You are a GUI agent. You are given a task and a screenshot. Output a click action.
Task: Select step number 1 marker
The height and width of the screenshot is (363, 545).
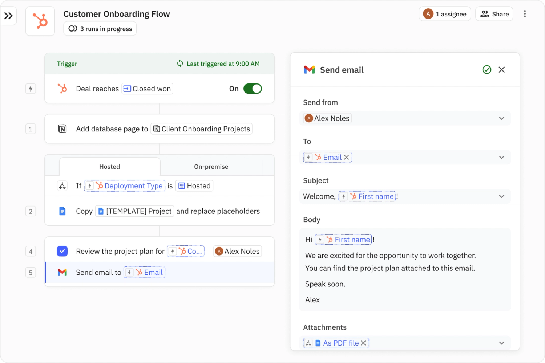(x=31, y=129)
